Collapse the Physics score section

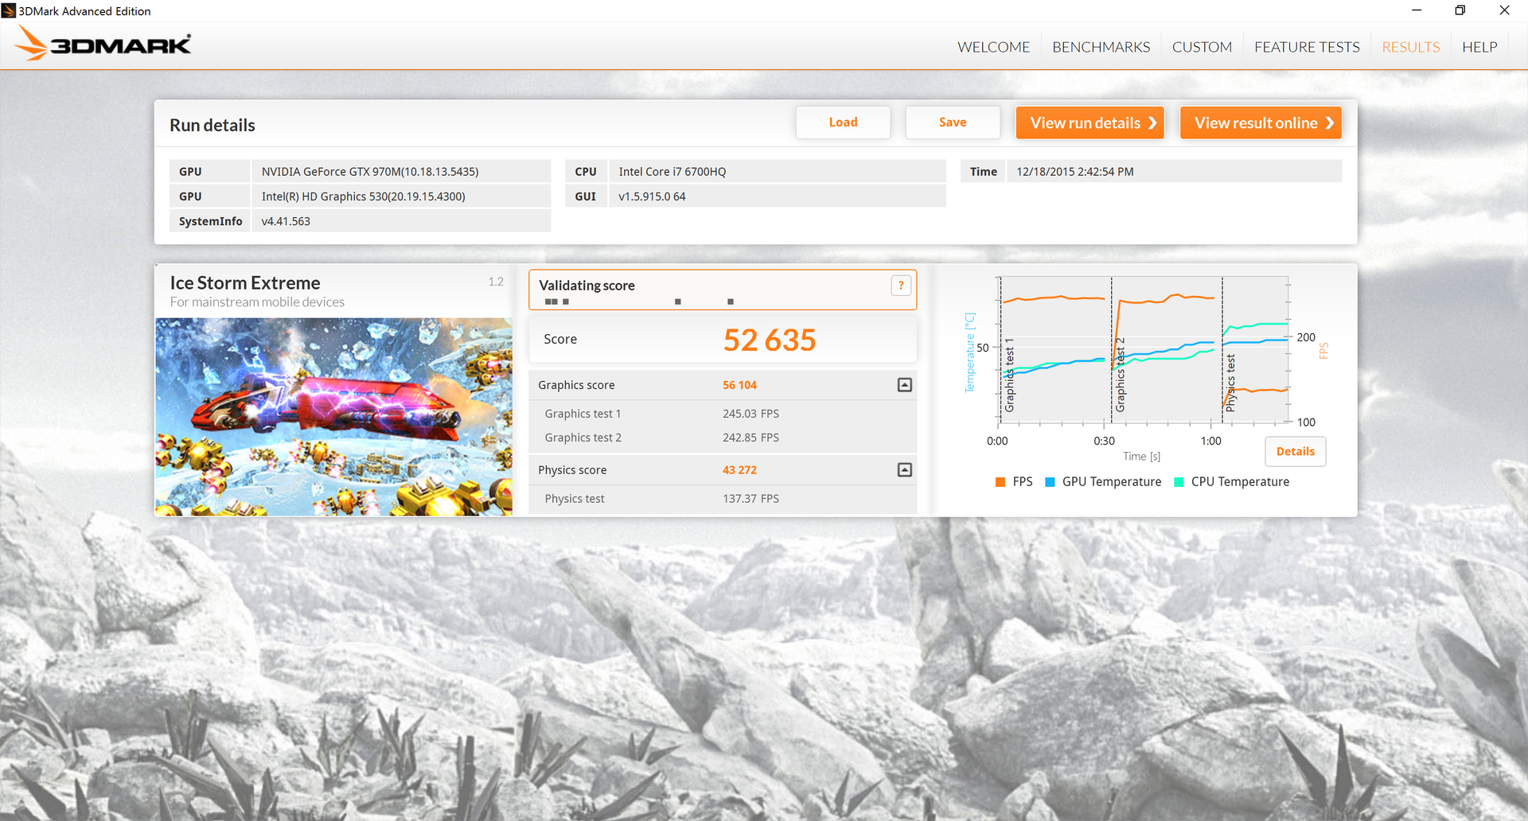[905, 470]
